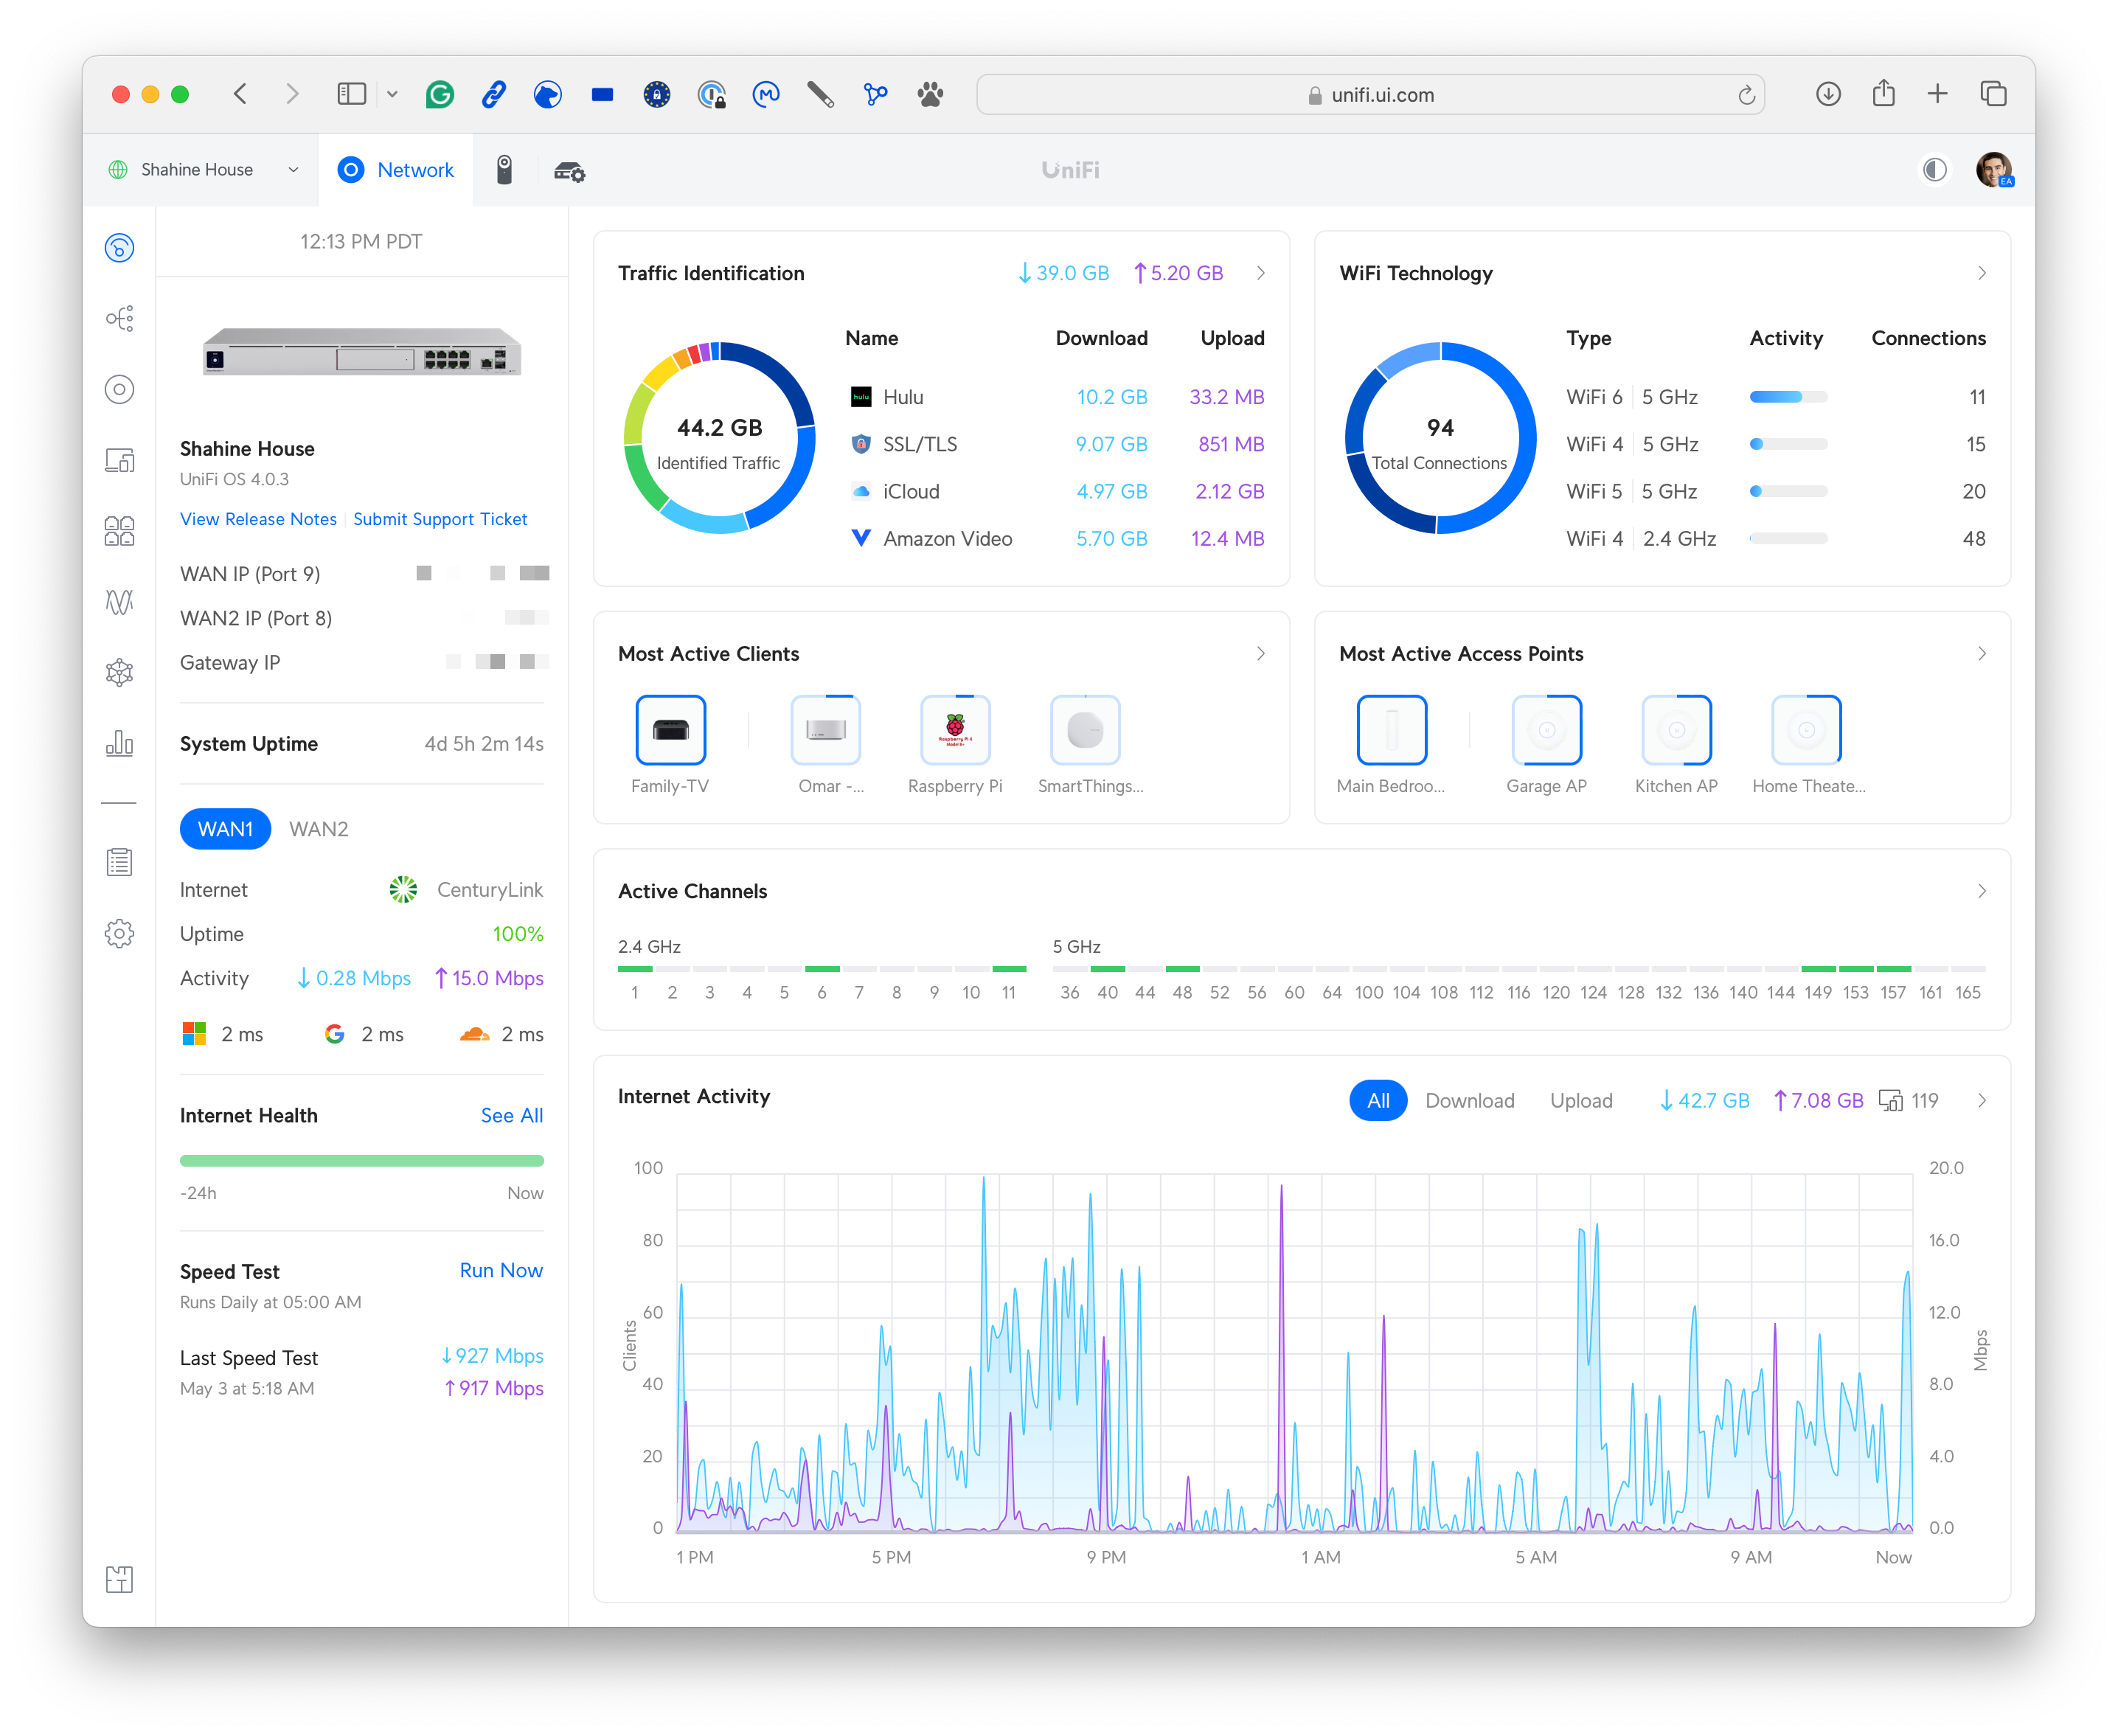Click the unifi.ui.com address bar
Image resolution: width=2118 pixels, height=1736 pixels.
1370,95
